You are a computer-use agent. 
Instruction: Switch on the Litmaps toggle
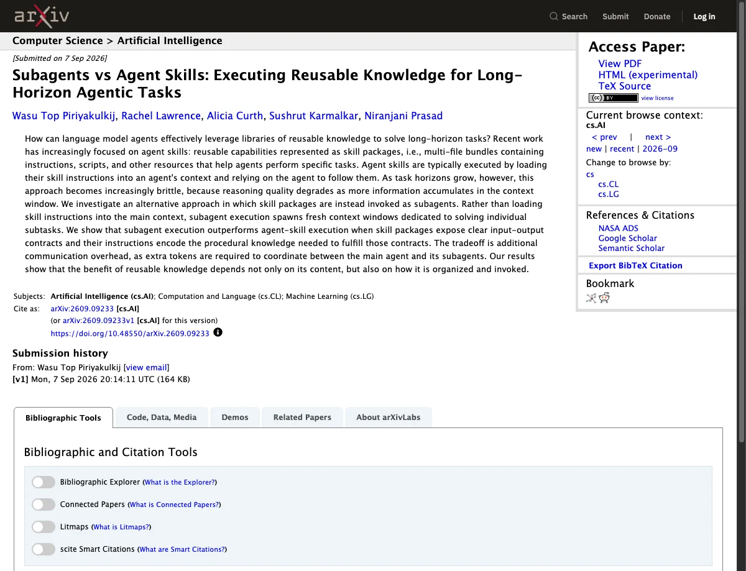coord(44,527)
